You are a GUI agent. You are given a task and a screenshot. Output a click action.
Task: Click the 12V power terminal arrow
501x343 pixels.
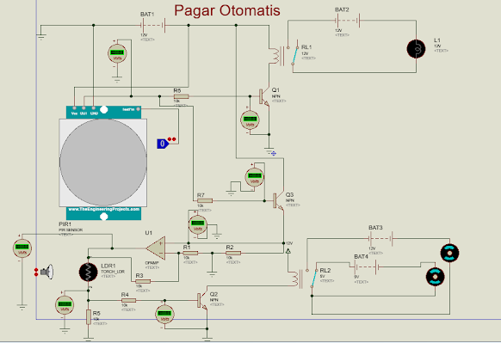coord(288,251)
